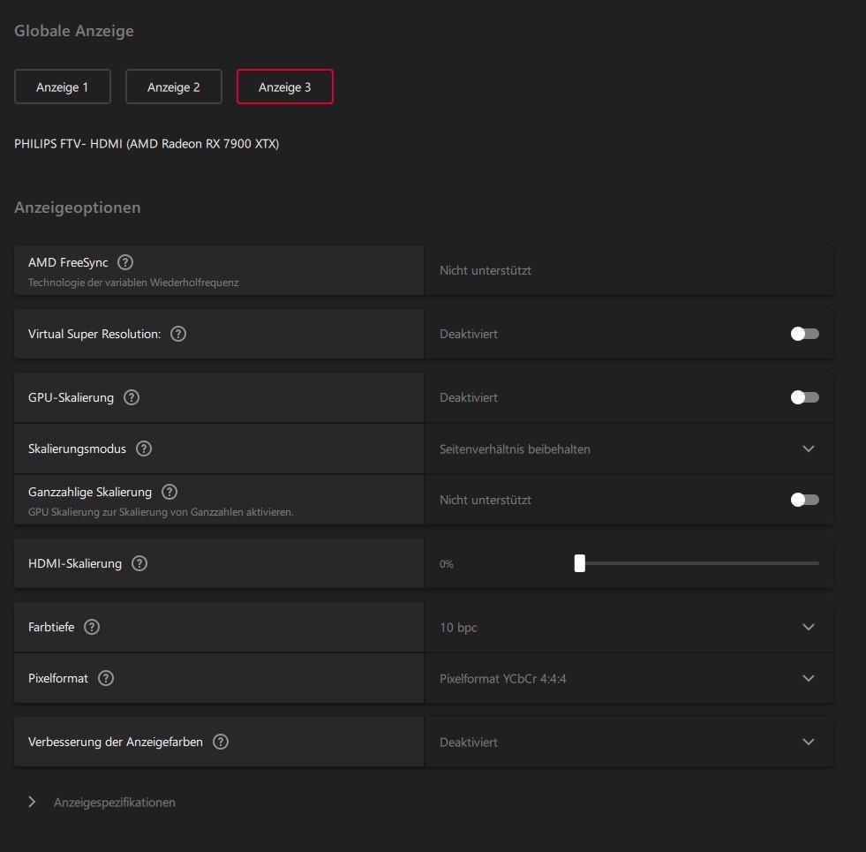Open the Verbesserung der Anzeigefarben dropdown
Viewport: 866px width, 852px height.
coord(808,742)
